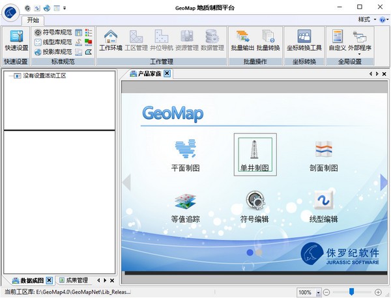Screen dimensions: 391x298
Task: Open the 单井制图 single well mapping module
Action: click(x=255, y=155)
